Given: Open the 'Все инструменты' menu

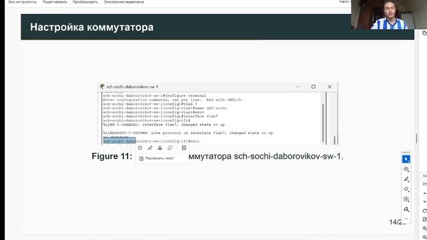Looking at the screenshot, I should pos(22,2).
